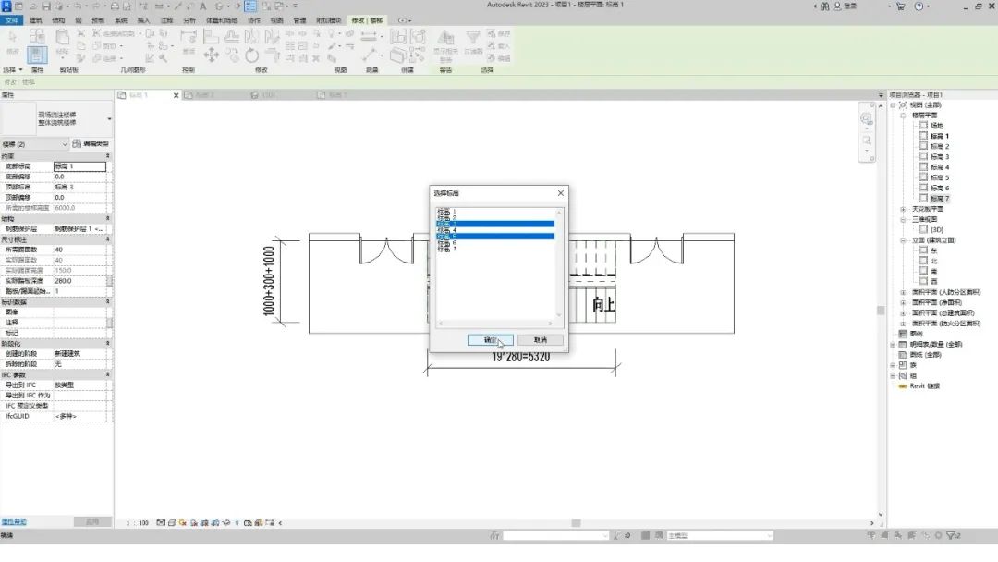This screenshot has width=998, height=562.
Task: Expand the 明细表/数量 node in project browser
Action: pyautogui.click(x=893, y=345)
